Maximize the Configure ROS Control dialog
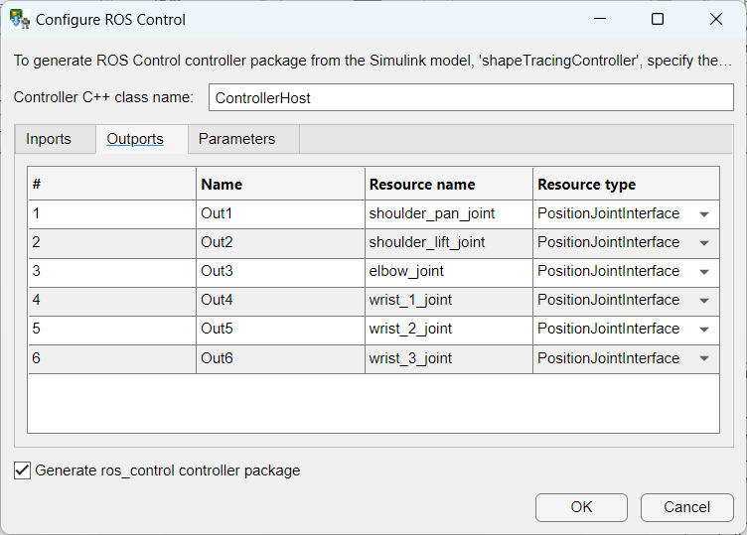This screenshot has width=747, height=535. pyautogui.click(x=658, y=19)
